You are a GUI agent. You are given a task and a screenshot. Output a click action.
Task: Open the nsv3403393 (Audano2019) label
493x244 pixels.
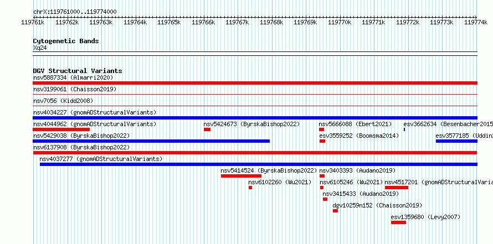(357, 170)
